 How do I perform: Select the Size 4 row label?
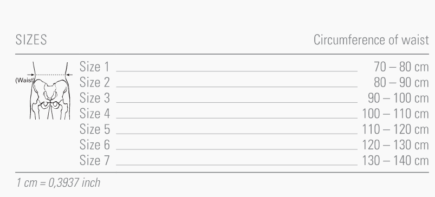tap(95, 114)
